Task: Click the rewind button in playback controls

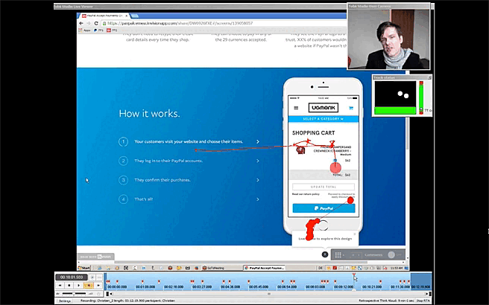Action: [x=60, y=286]
